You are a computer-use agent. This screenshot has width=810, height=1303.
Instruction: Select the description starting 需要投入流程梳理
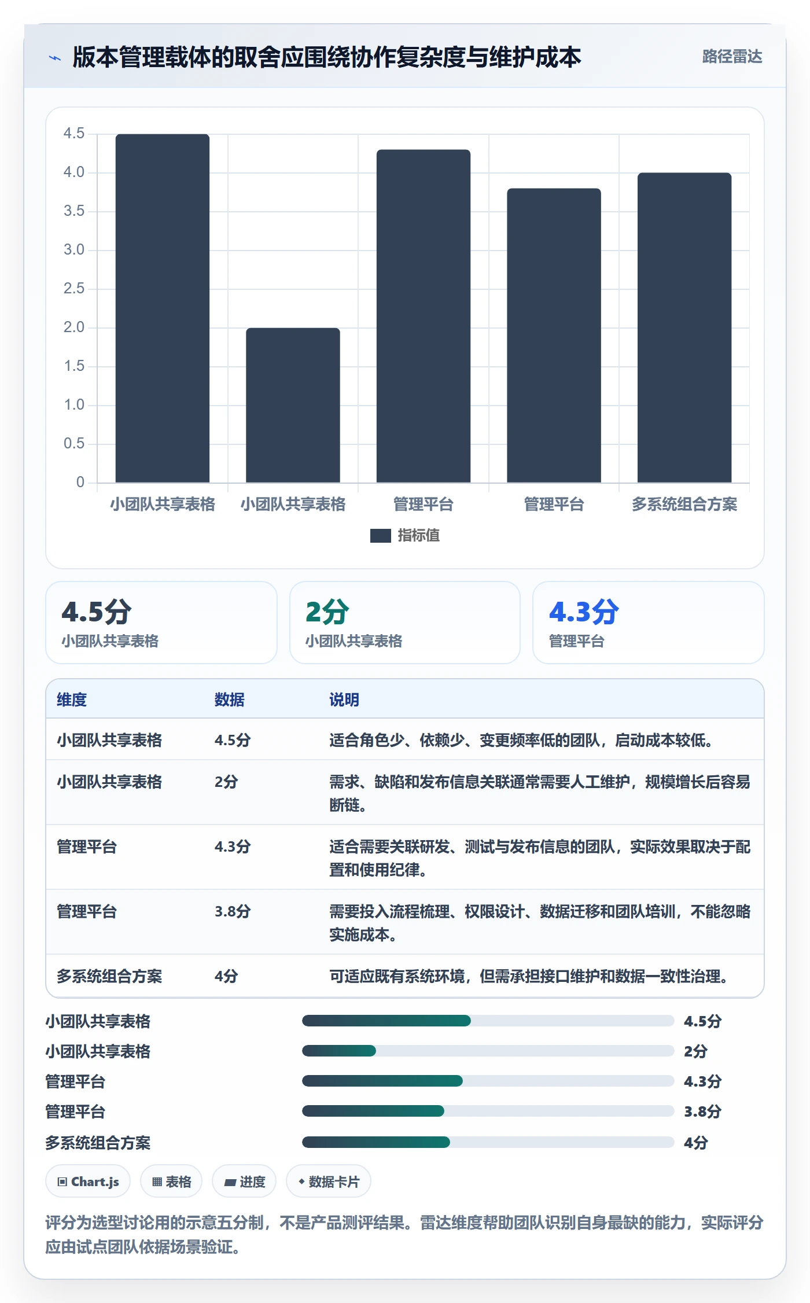[540, 923]
